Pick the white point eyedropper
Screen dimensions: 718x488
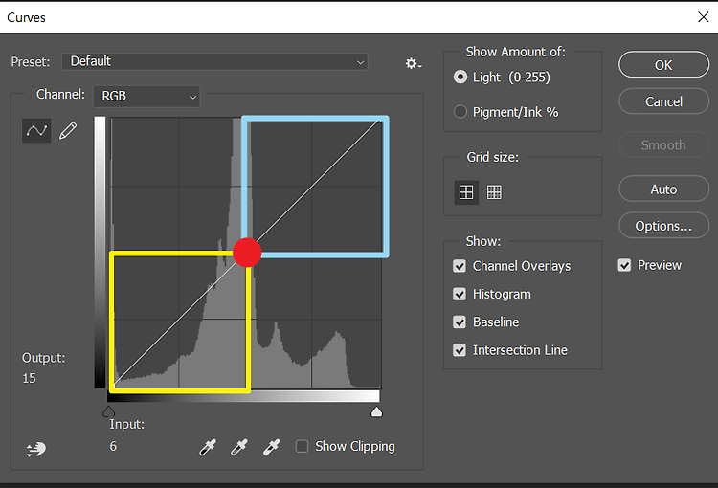tap(271, 447)
